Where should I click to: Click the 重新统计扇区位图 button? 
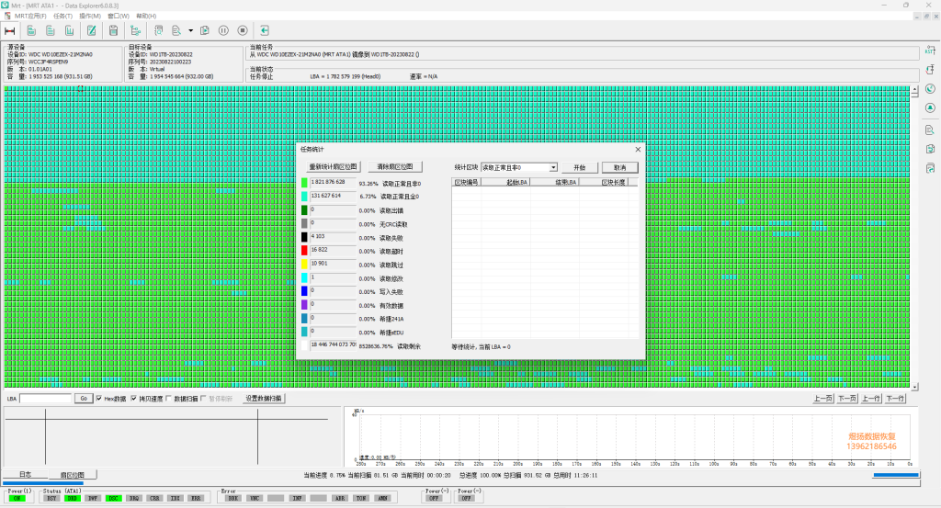333,167
